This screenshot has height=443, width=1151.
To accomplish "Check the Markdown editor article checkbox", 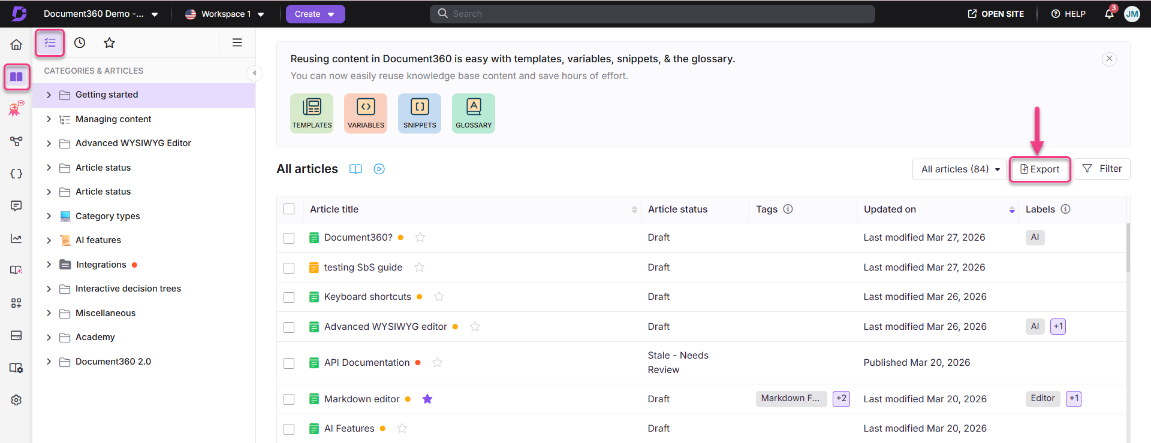I will [x=289, y=399].
